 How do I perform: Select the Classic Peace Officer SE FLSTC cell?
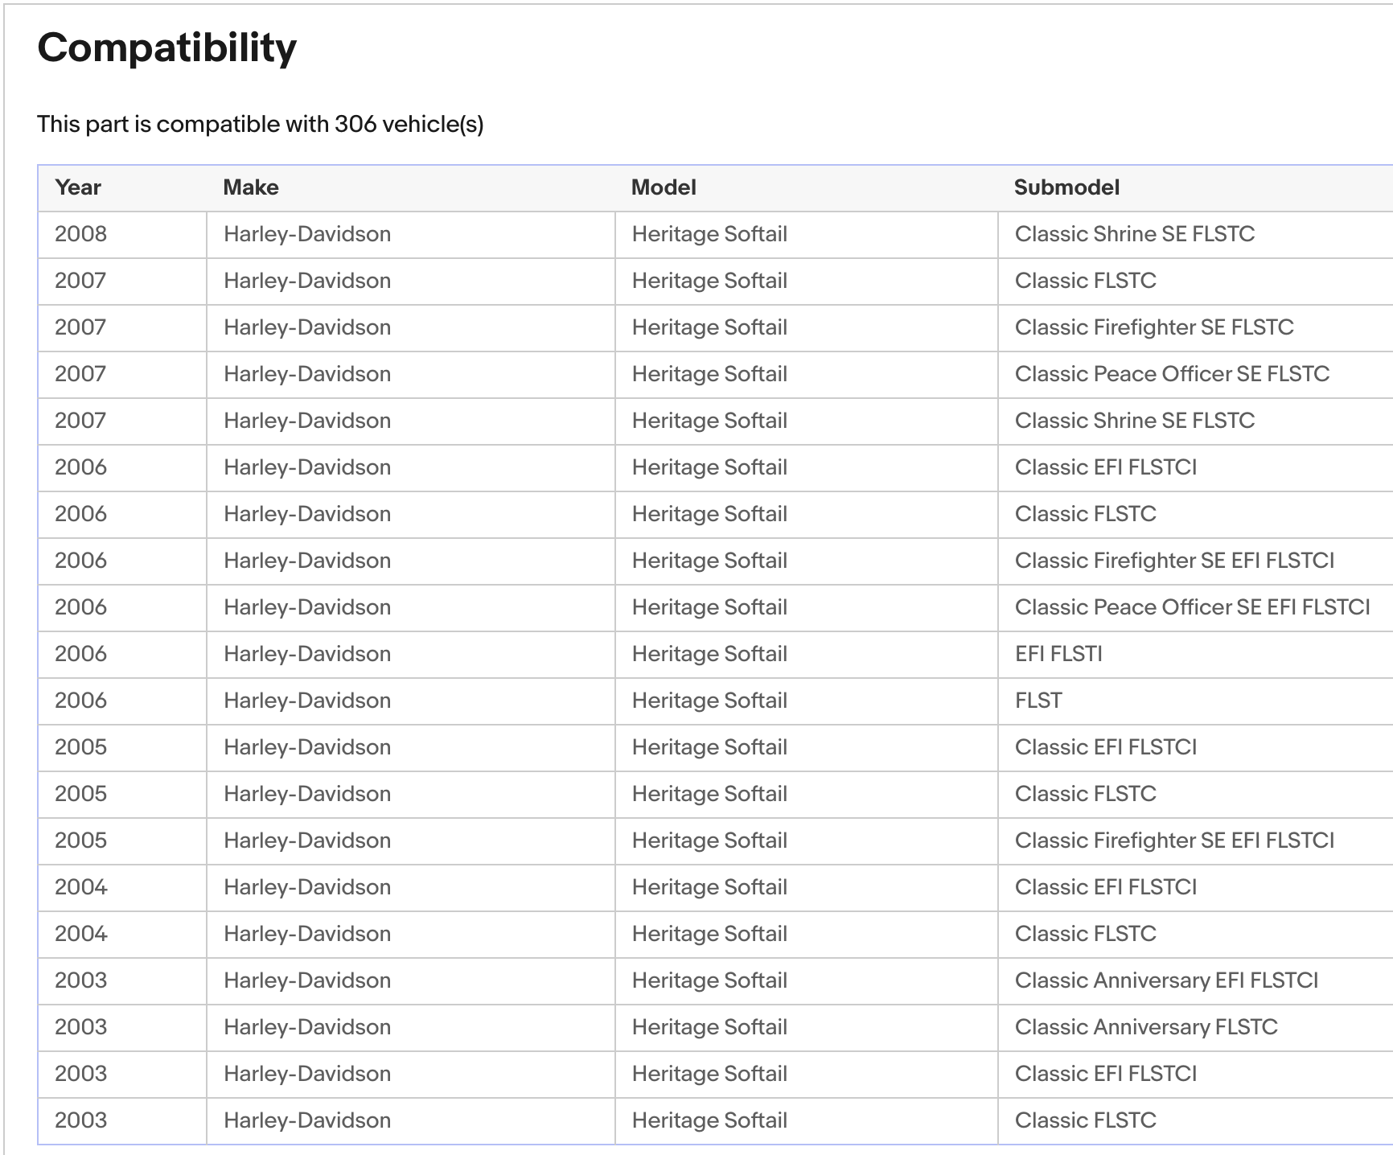point(1171,374)
